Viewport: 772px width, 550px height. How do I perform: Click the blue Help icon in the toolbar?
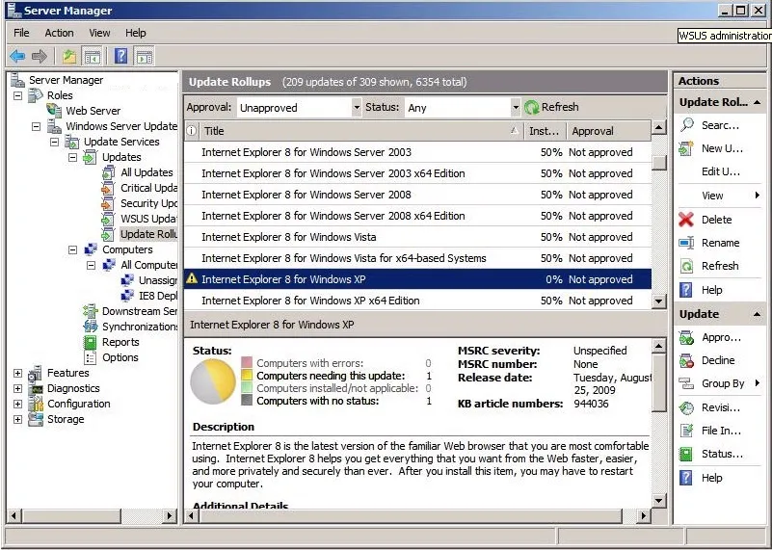[x=120, y=56]
